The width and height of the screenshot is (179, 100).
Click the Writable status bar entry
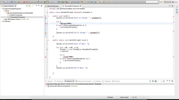[x=110, y=97]
